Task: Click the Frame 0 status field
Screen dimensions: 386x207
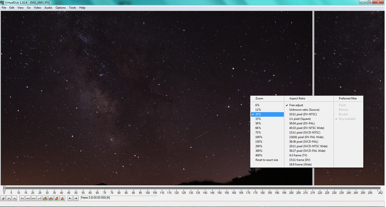Action: tap(119, 198)
